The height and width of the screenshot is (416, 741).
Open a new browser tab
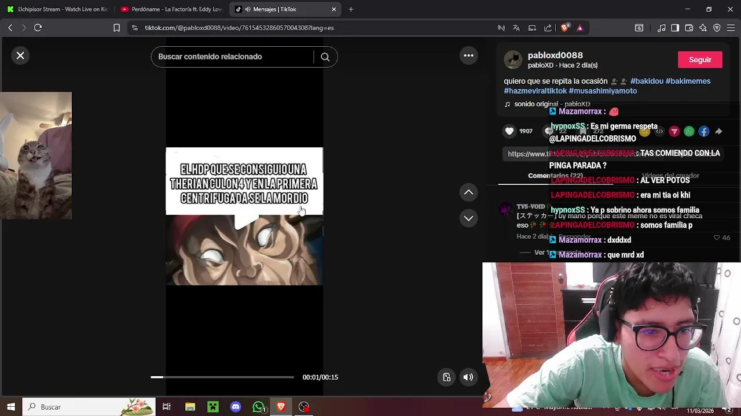351,9
